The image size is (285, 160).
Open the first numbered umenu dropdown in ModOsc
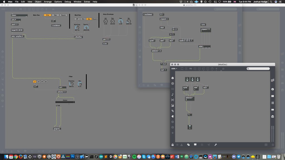pos(187,79)
